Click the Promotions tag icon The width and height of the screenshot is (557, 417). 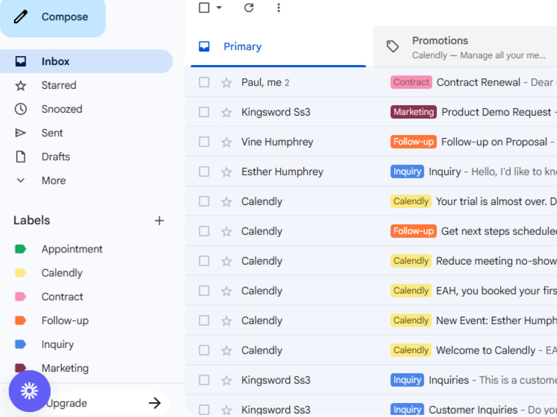click(x=393, y=47)
